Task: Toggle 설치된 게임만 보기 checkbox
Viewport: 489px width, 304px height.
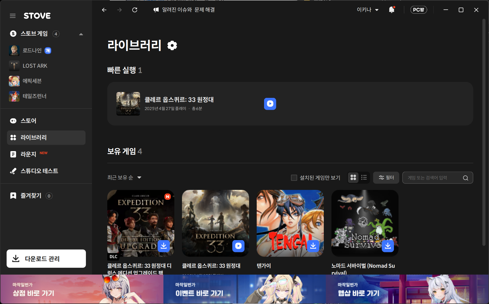Action: pyautogui.click(x=294, y=178)
